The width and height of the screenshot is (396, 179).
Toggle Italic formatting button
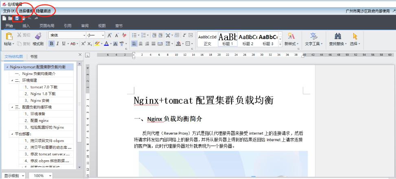tap(57, 44)
